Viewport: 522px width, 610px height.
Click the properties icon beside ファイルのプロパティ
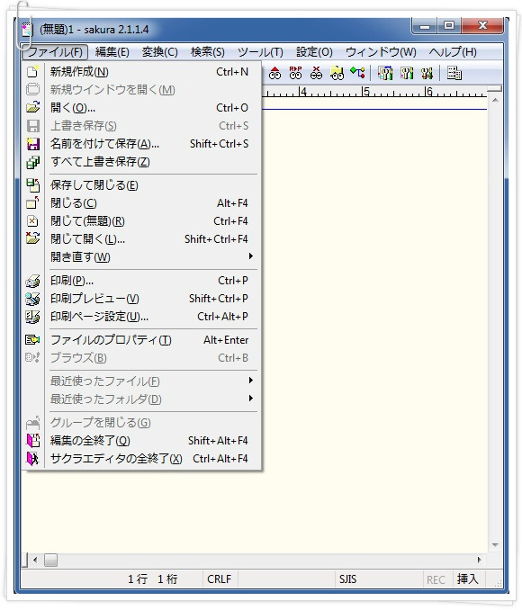click(x=32, y=339)
